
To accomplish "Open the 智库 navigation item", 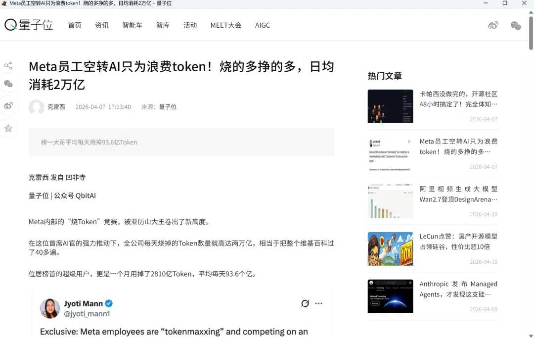I will 163,25.
